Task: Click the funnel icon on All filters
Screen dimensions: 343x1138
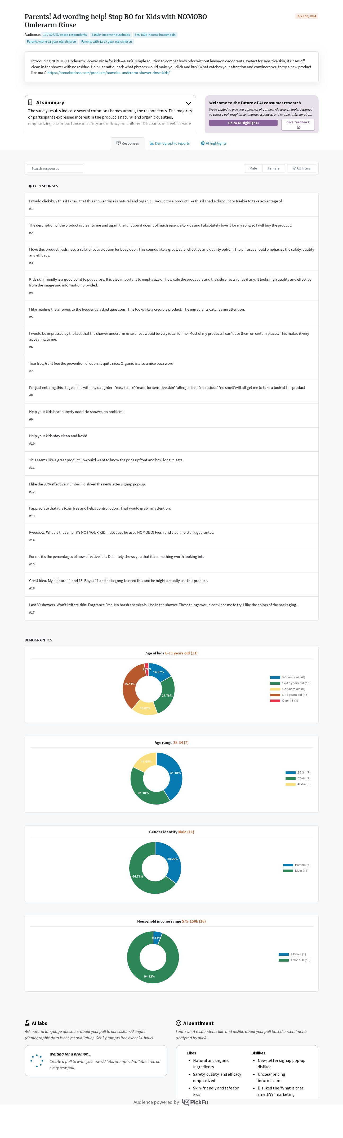Action: [294, 168]
